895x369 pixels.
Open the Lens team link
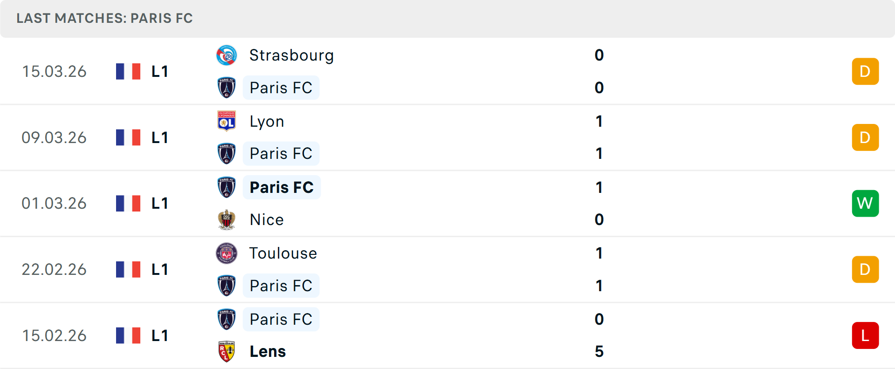click(x=268, y=351)
